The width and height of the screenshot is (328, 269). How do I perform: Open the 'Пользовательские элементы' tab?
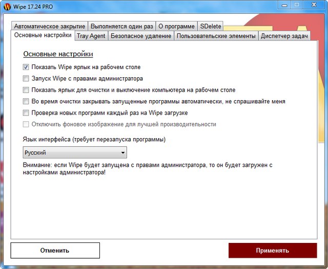pos(216,36)
